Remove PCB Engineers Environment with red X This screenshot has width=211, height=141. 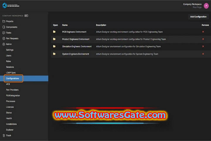[x=203, y=32]
